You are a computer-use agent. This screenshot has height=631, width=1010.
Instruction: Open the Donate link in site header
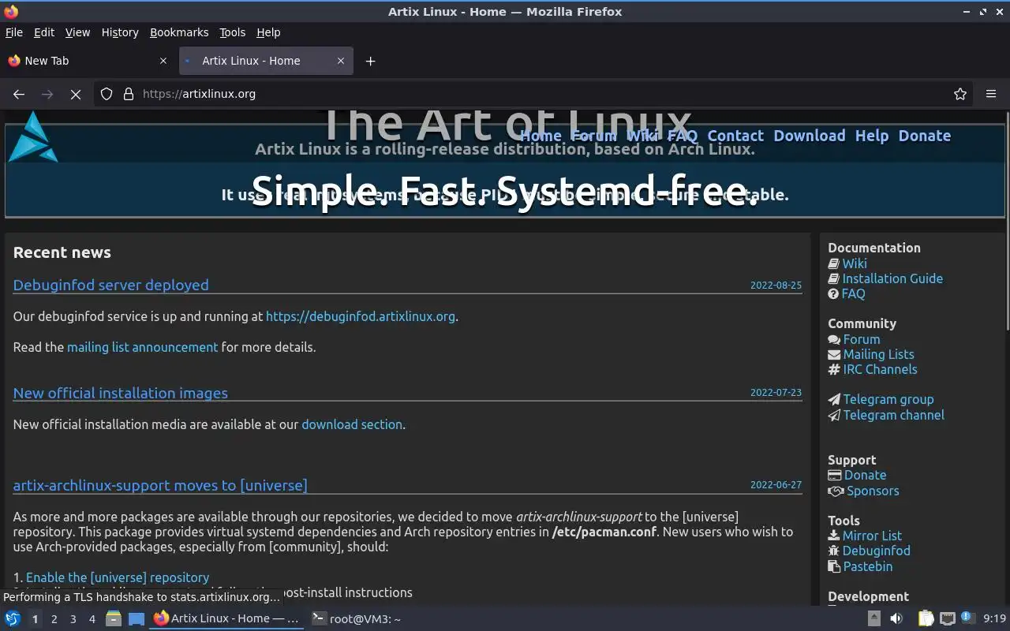(925, 136)
